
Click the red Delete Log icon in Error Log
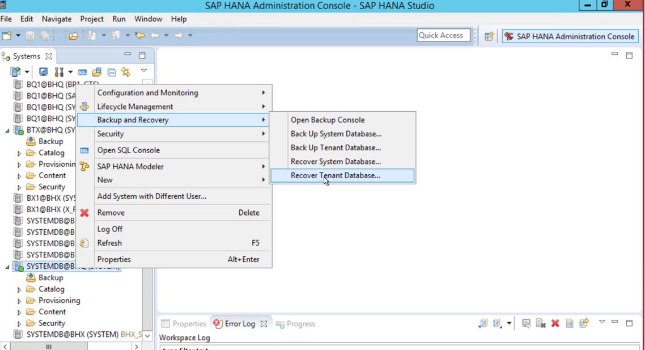click(555, 323)
